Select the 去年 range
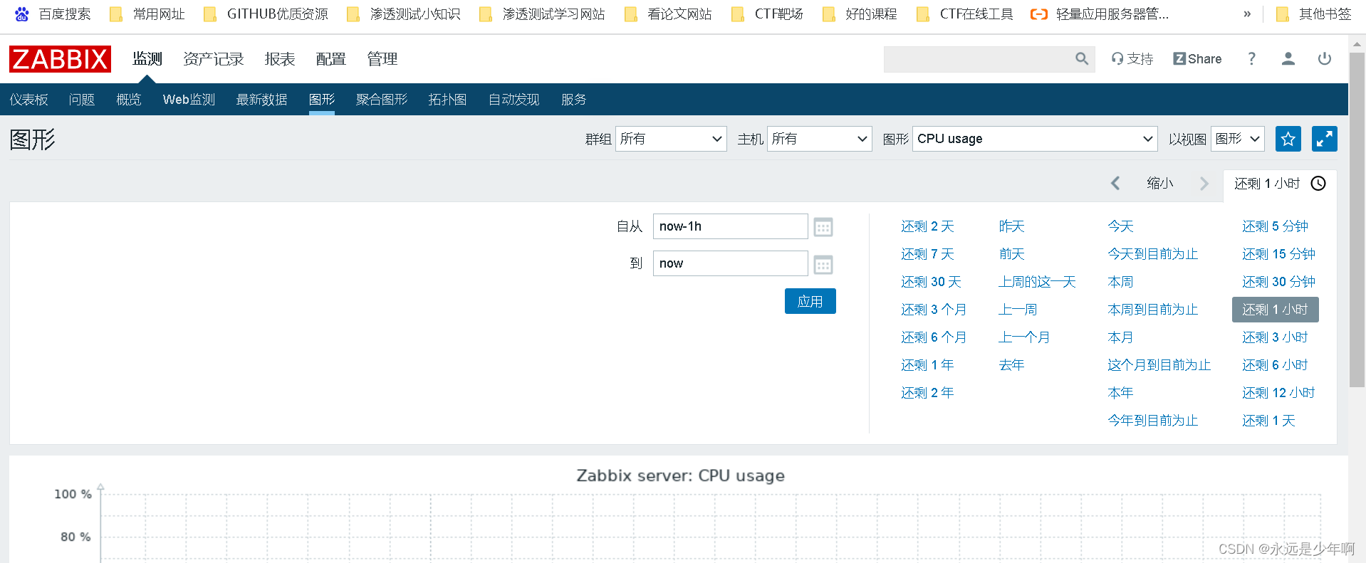Screen dimensions: 1366x563 (1011, 365)
